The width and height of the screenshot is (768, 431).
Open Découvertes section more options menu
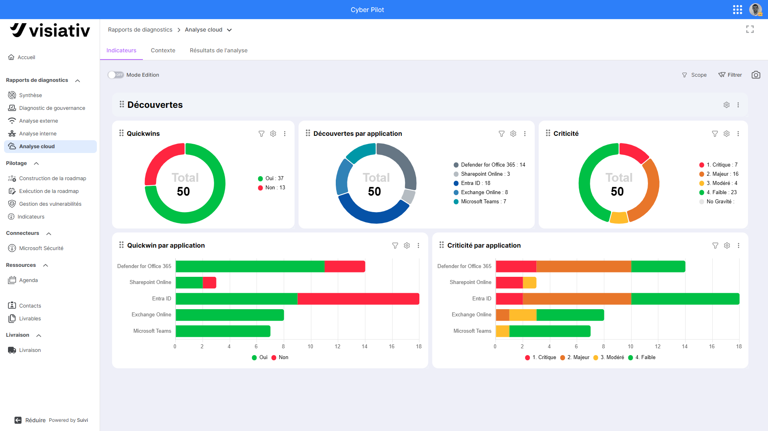tap(738, 105)
